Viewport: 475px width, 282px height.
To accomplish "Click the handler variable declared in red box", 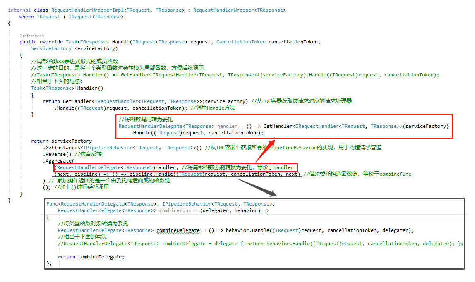I will point(227,126).
